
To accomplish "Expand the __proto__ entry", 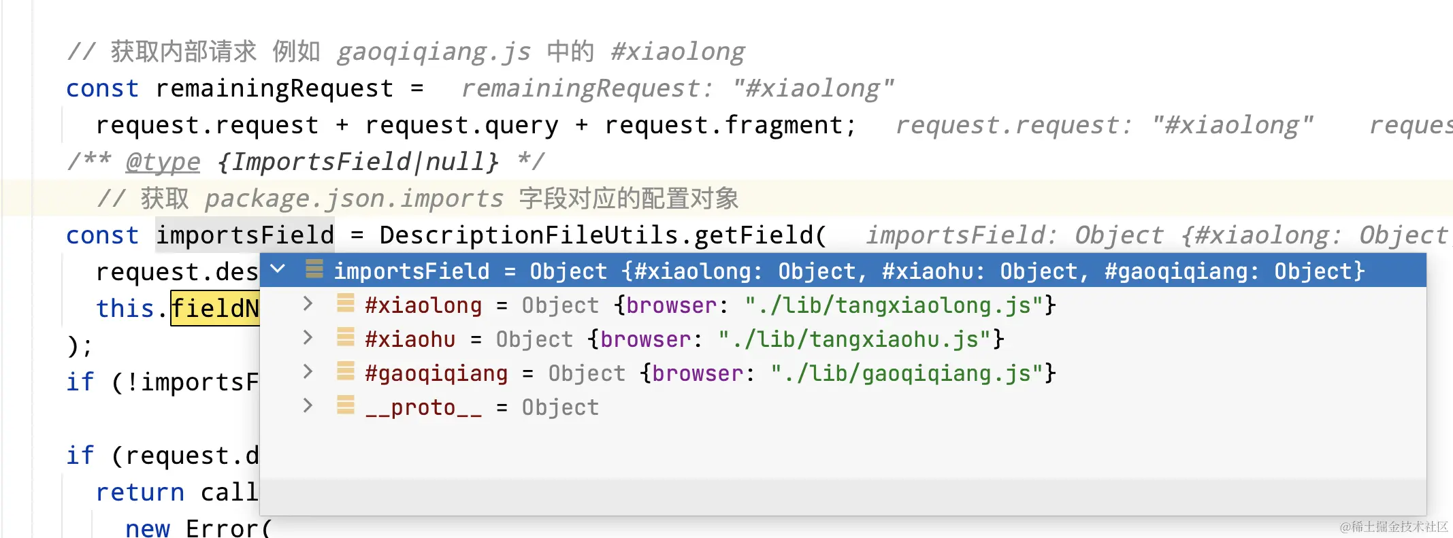I will (308, 406).
